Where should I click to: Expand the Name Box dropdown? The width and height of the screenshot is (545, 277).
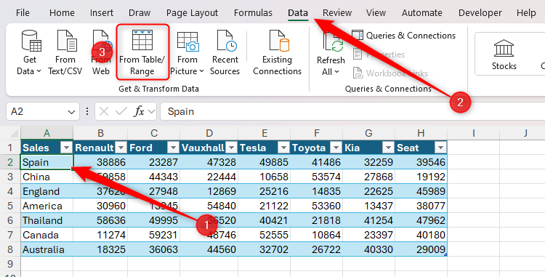(x=71, y=112)
